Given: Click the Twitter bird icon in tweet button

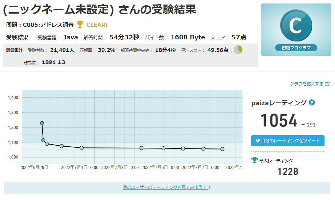Looking at the screenshot, I should pos(258,141).
